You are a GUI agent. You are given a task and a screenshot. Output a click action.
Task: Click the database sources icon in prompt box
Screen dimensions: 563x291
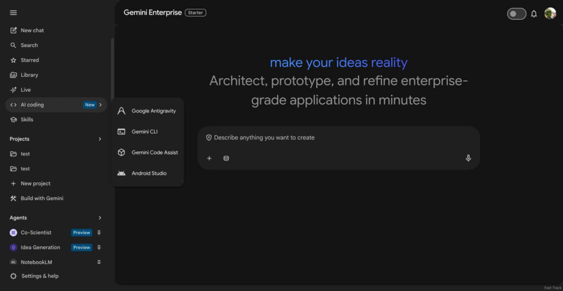226,158
